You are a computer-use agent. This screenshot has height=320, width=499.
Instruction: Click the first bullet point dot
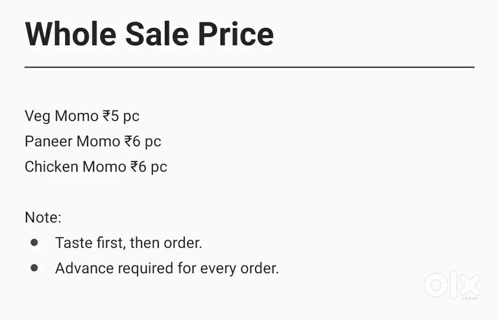[34, 243]
